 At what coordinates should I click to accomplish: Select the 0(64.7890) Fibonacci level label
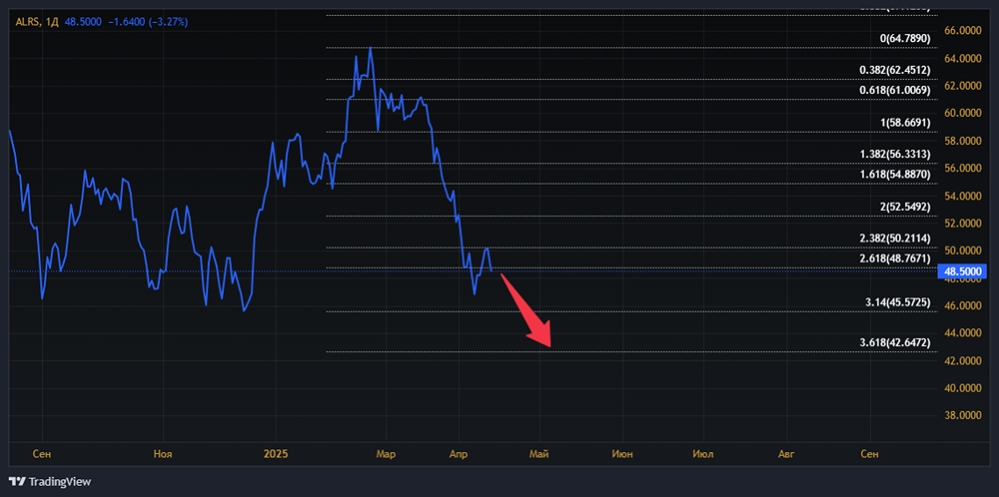pos(904,38)
